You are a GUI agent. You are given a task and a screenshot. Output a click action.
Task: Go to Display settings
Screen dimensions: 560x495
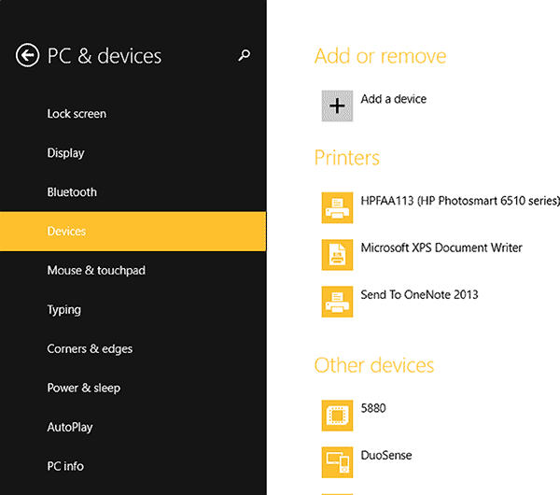point(65,153)
